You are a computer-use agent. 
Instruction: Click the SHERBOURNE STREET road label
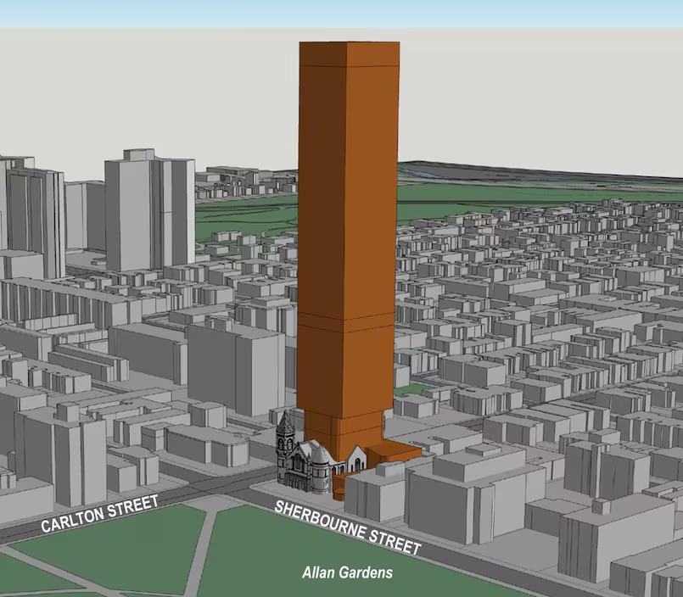pos(347,528)
